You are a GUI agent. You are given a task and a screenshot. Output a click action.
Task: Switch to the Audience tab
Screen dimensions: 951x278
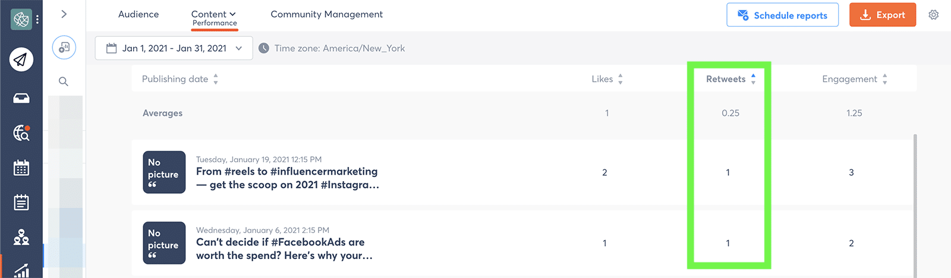138,14
